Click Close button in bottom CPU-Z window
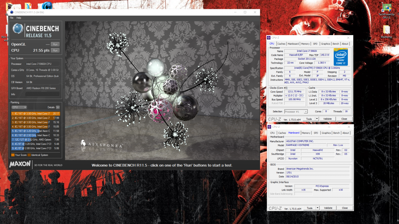 tap(345, 208)
